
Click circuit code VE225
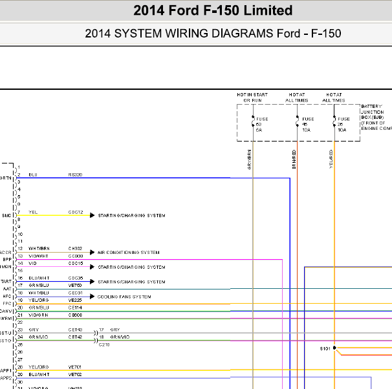pyautogui.click(x=75, y=300)
